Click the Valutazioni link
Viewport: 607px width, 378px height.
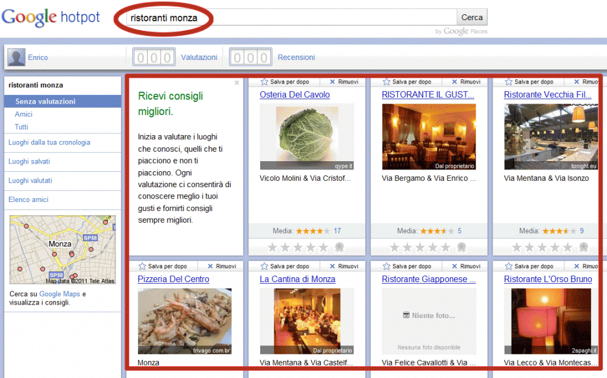(199, 57)
